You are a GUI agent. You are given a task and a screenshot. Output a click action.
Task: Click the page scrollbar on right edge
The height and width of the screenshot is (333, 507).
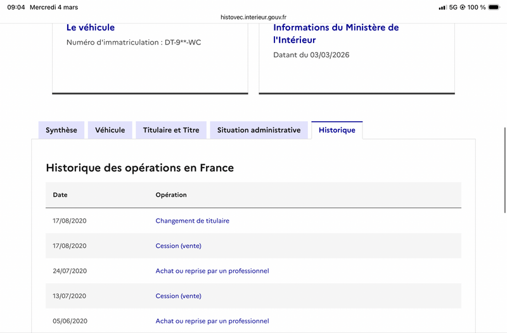coord(505,170)
